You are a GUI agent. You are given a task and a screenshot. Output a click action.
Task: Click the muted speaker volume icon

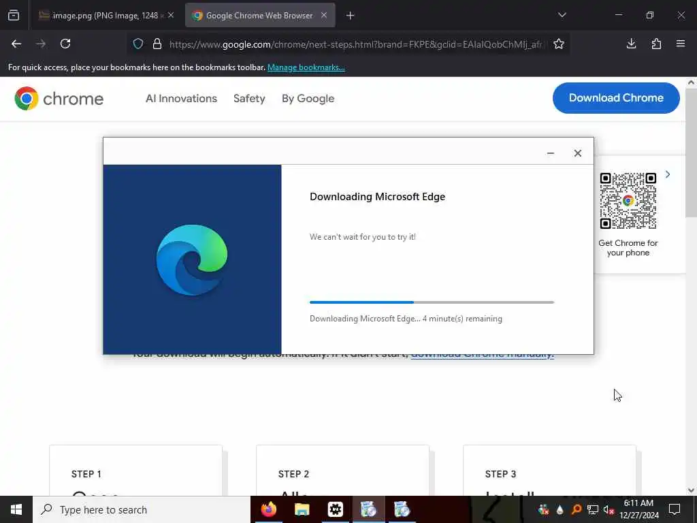[x=609, y=509]
